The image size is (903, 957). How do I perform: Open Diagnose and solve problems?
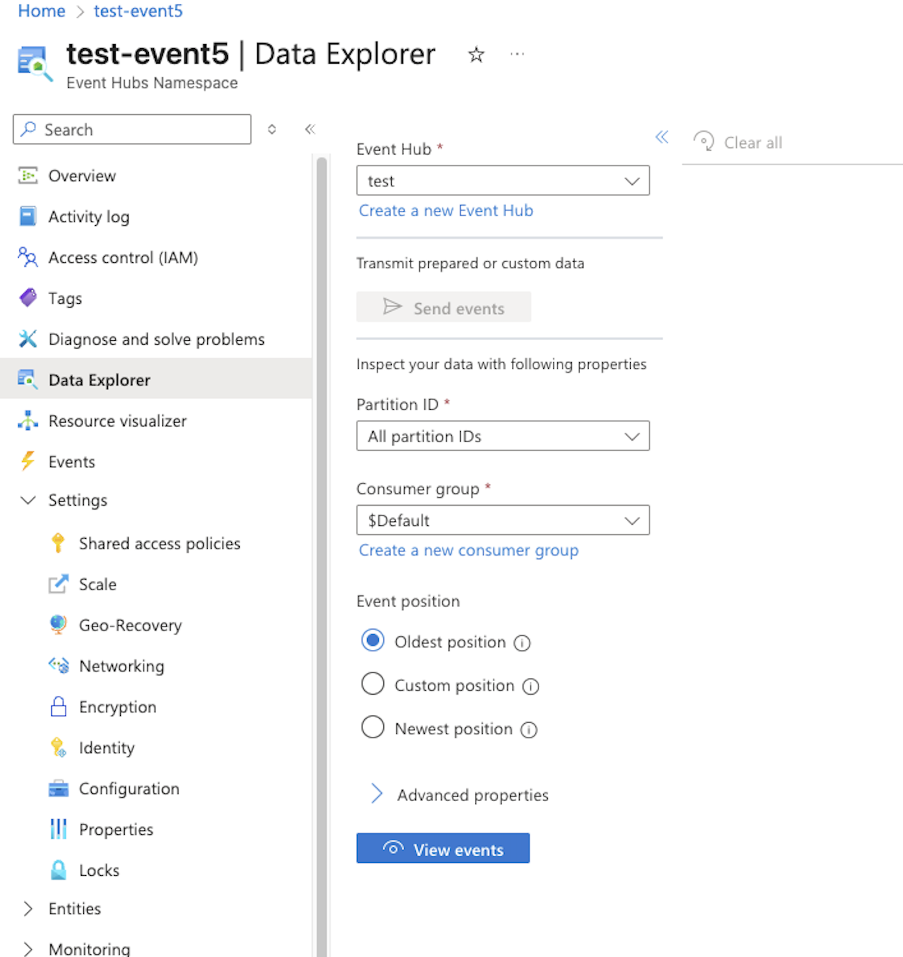156,339
